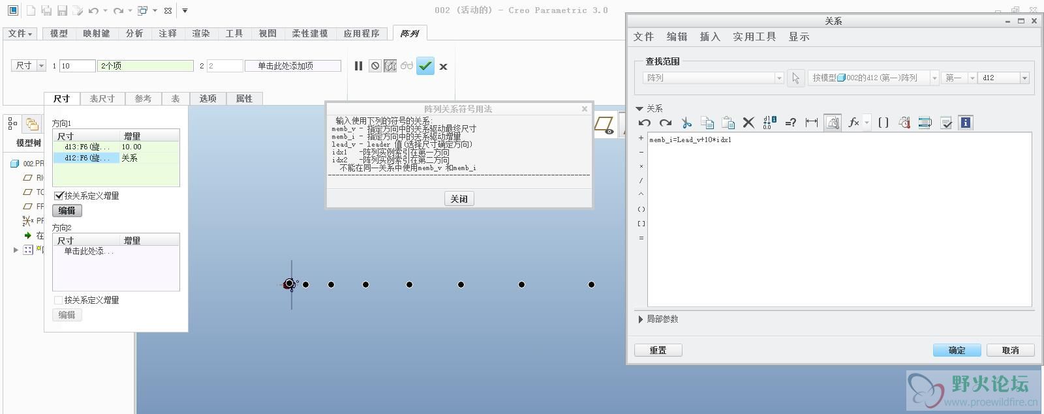Verify relations with the checkmark-list icon
Screen dimensions: 1044x414
pos(946,123)
